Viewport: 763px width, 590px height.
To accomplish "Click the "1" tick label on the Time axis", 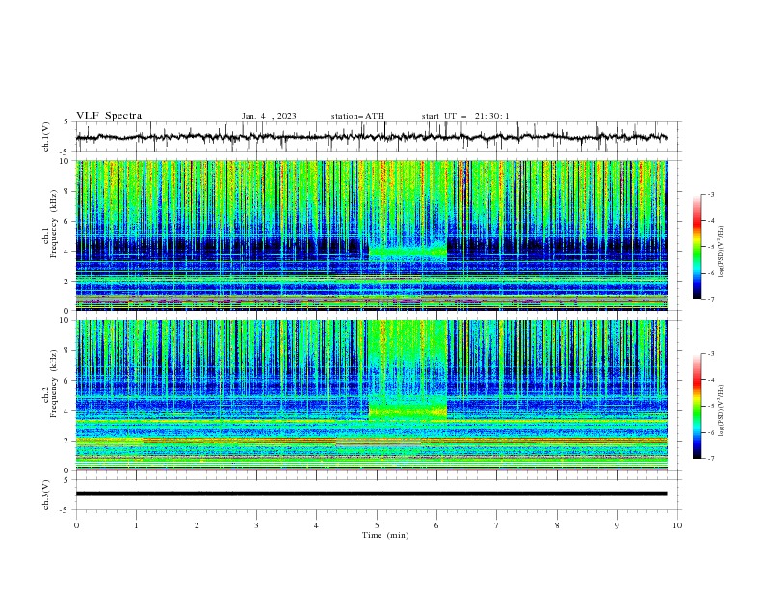I will (136, 525).
